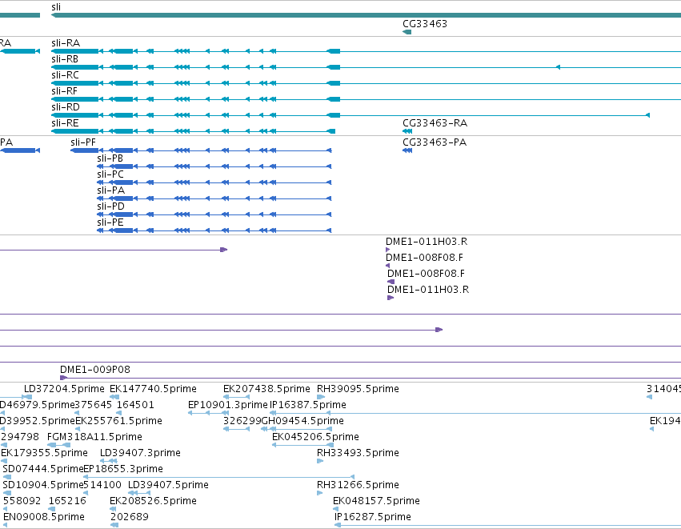Click the EK147740.5prime EST label
Viewport: 681px width, 529px height.
coord(153,389)
